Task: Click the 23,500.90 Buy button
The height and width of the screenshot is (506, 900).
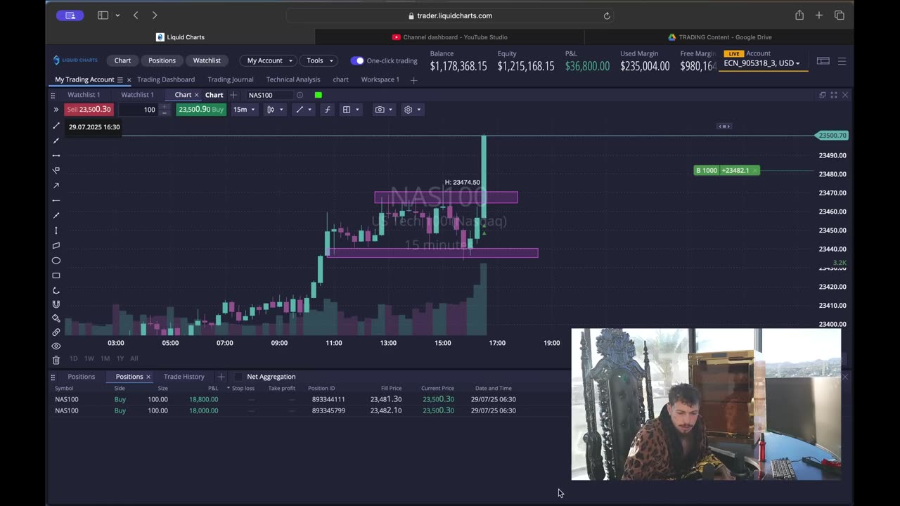Action: pos(201,110)
